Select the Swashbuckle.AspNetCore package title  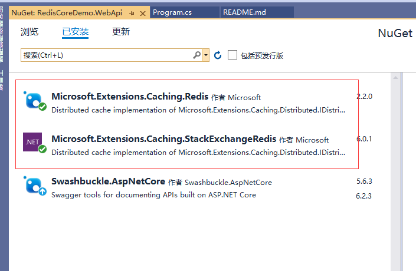point(108,181)
